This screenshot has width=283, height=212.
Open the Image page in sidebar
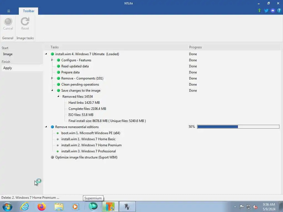pos(8,54)
